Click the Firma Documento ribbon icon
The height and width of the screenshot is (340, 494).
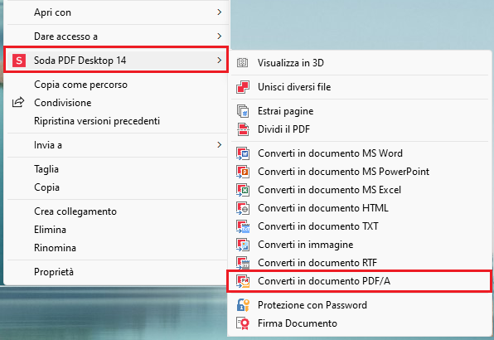[x=243, y=323]
